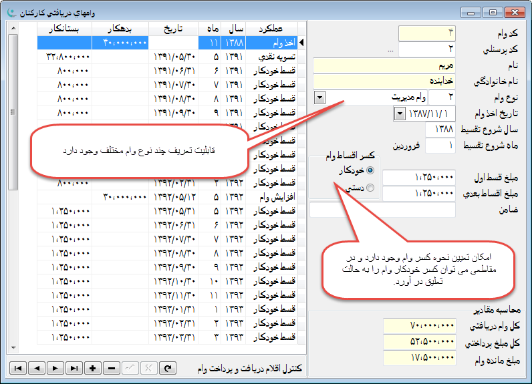This screenshot has width=532, height=384.
Task: Open the نوع وام dropdown list
Action: (x=319, y=97)
